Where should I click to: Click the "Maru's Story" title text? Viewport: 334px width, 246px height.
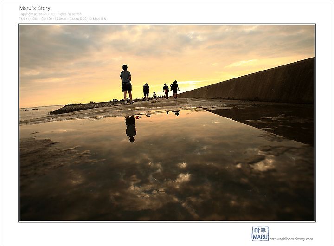35,8
